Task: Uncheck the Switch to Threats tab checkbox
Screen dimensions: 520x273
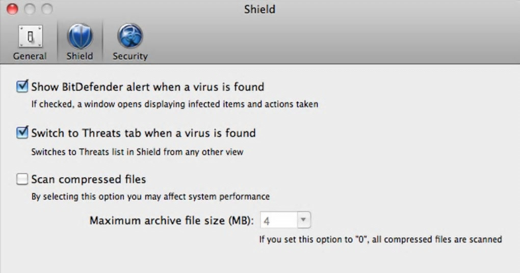Action: point(22,133)
